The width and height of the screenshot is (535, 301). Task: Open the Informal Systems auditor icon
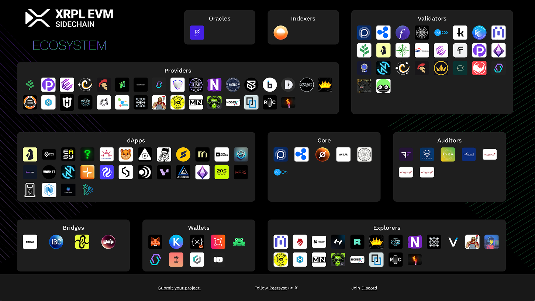click(469, 154)
